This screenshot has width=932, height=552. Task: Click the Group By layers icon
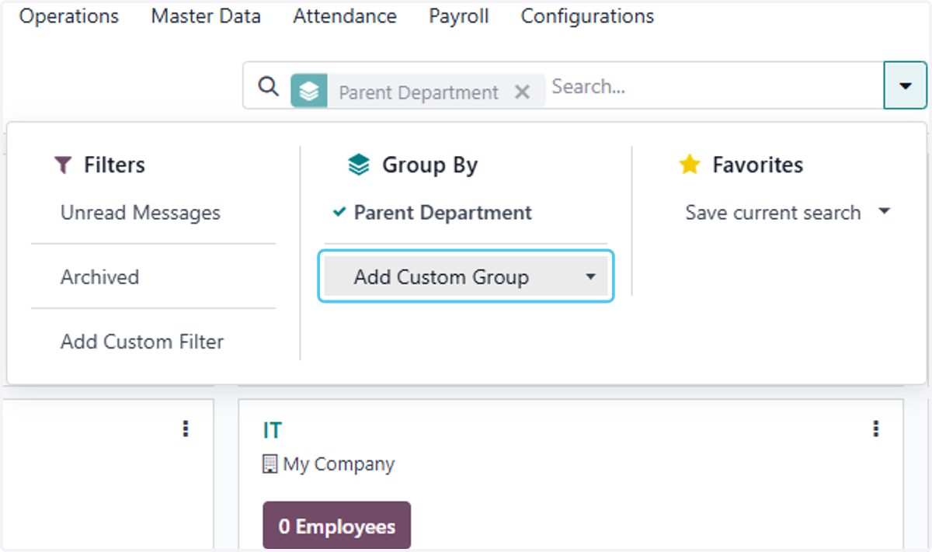pos(359,165)
